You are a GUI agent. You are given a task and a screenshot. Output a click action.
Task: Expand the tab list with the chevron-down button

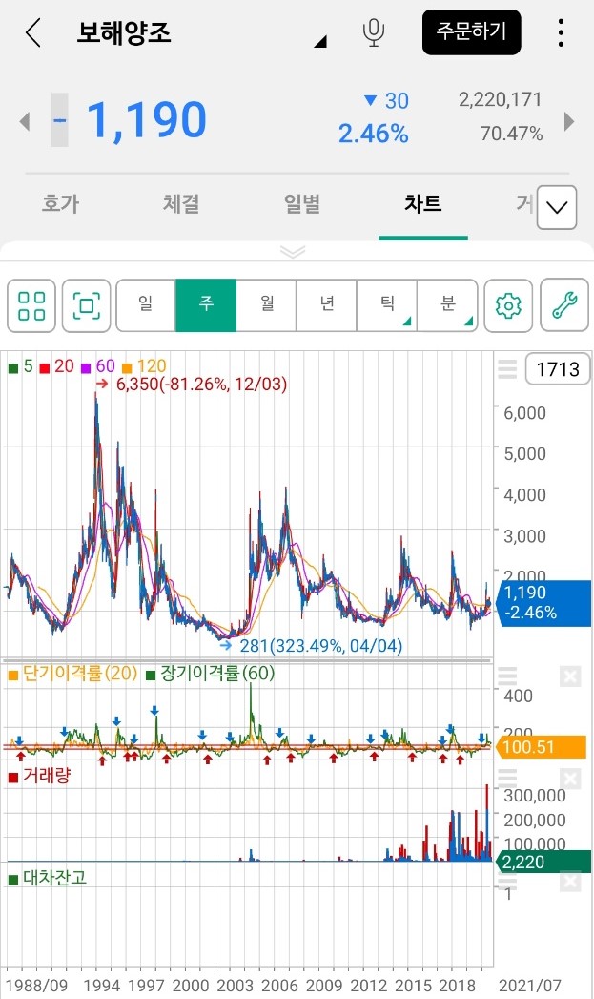(557, 207)
